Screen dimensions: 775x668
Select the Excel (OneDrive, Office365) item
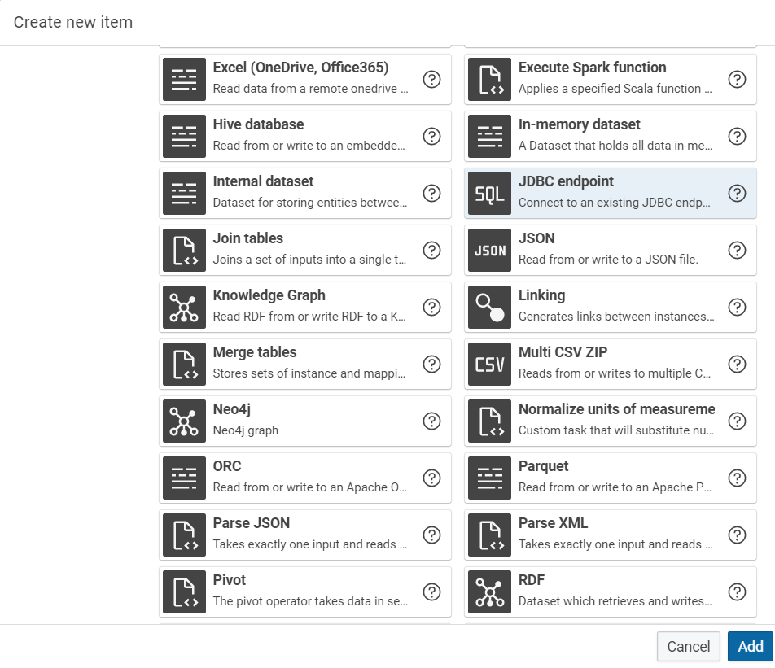point(309,79)
